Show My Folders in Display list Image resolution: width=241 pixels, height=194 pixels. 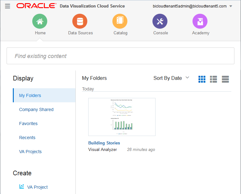tap(44, 95)
